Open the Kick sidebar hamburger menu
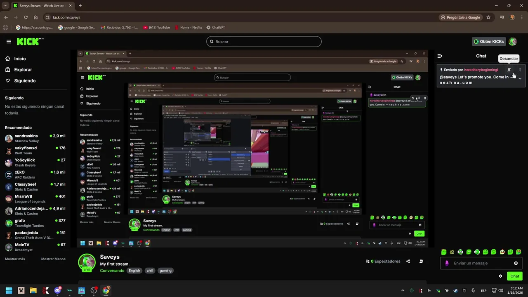The width and height of the screenshot is (528, 297). coord(9,42)
